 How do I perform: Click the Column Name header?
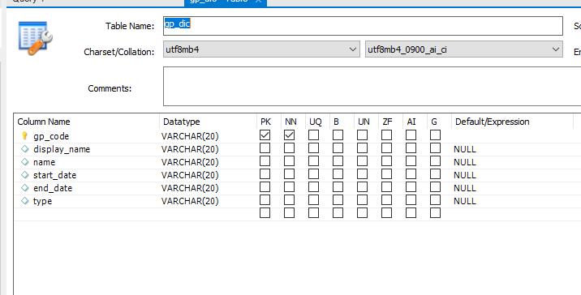[x=44, y=122]
